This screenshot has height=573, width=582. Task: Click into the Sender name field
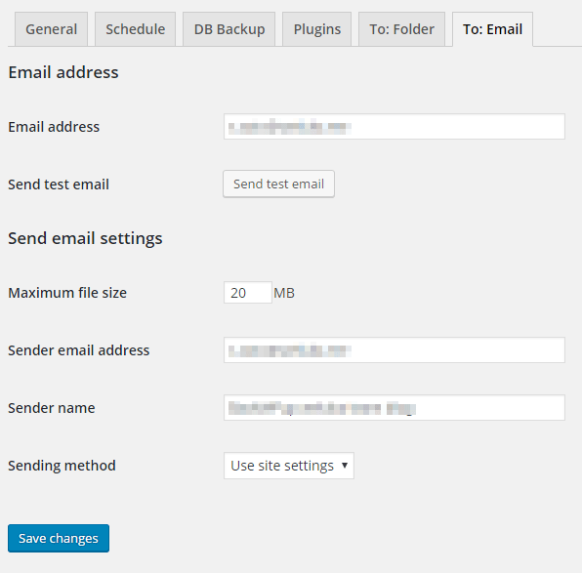point(395,407)
